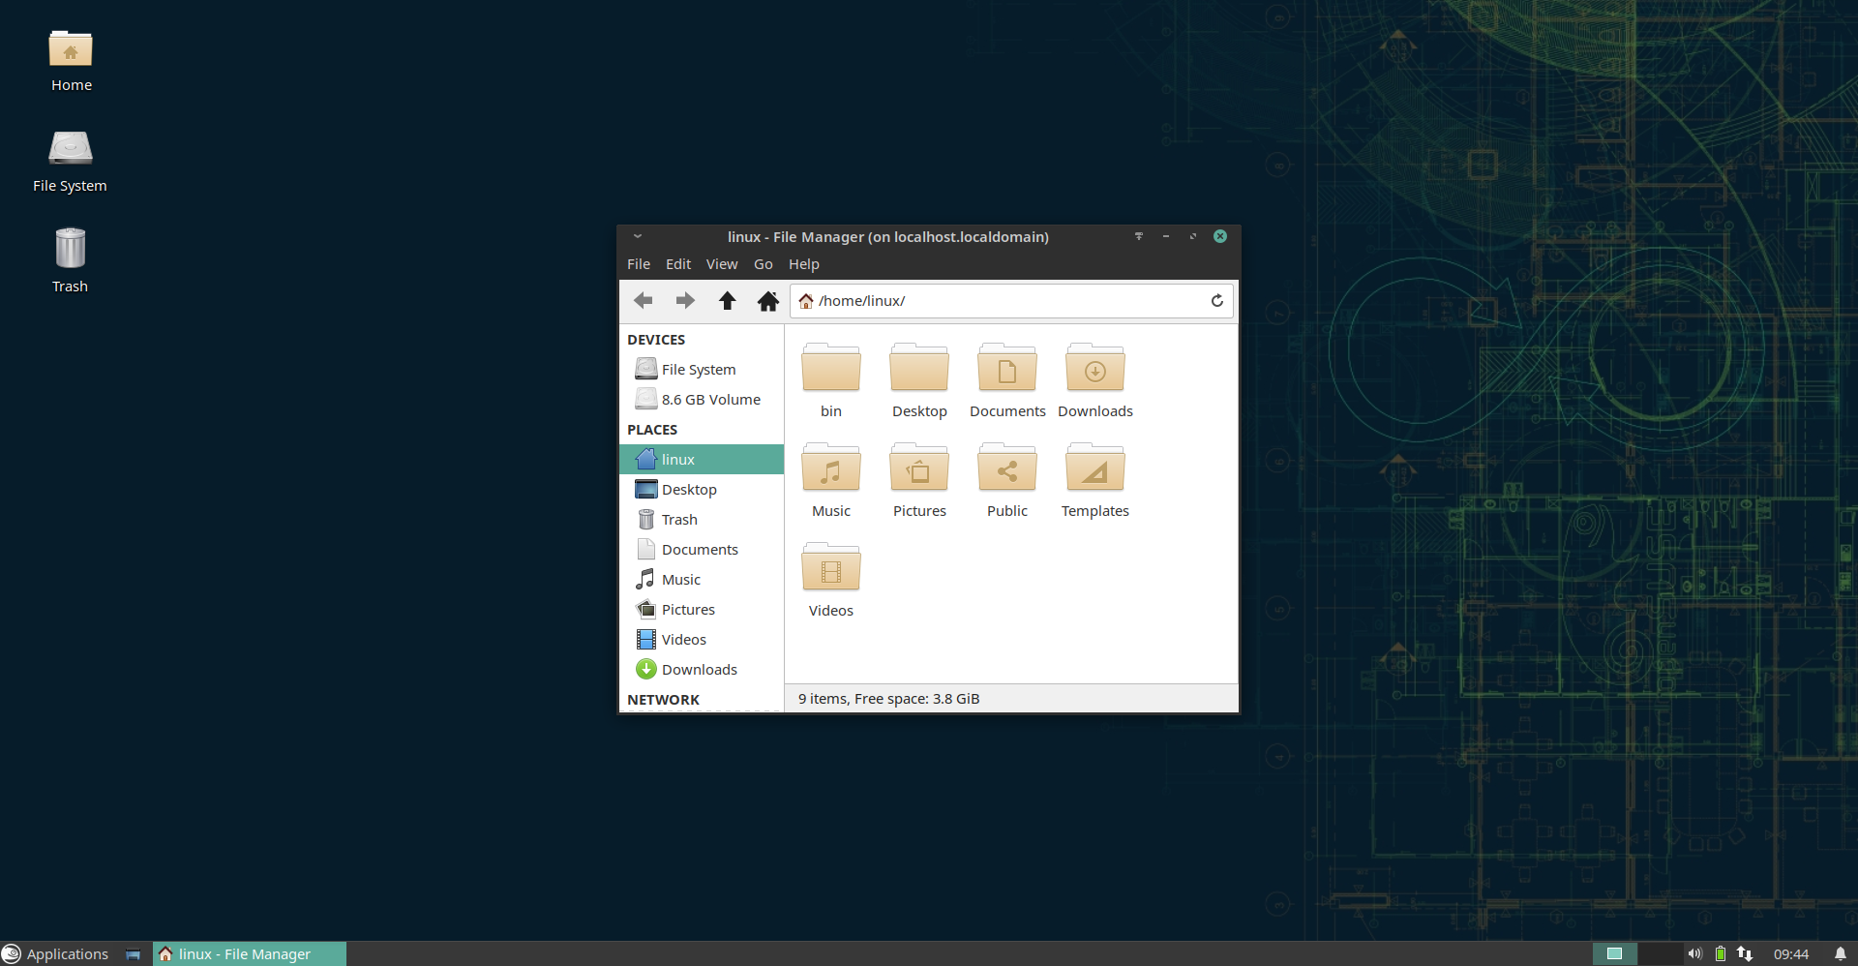Click the Back arrow in the toolbar
1858x966 pixels.
pyautogui.click(x=644, y=301)
